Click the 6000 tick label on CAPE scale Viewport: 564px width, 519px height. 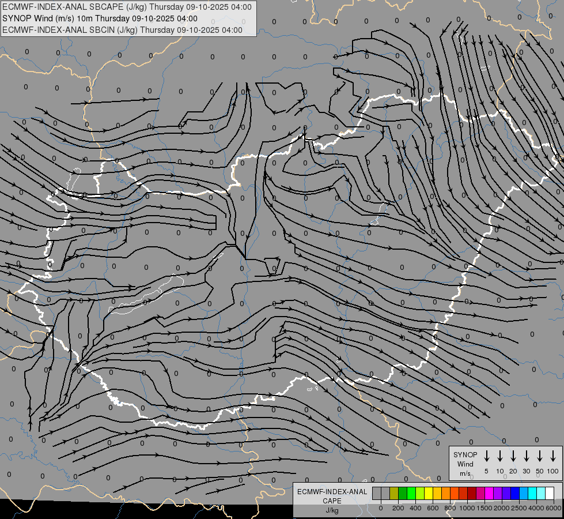point(554,508)
